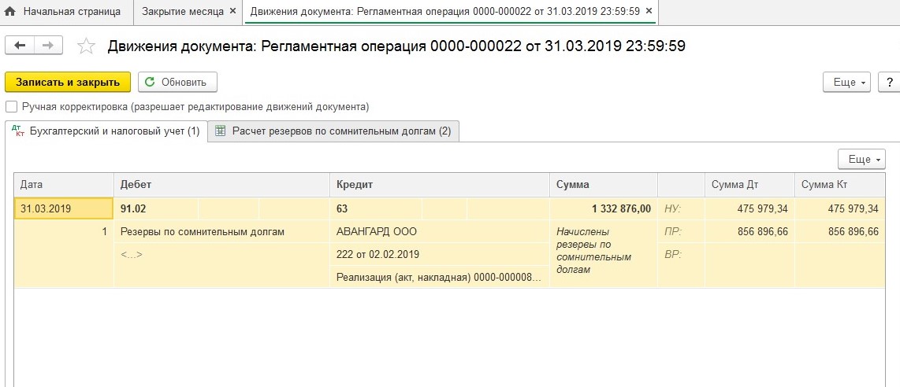This screenshot has width=900, height=387.
Task: Switch to Расчет резервов по сомнительным долгам tab
Action: pos(333,131)
